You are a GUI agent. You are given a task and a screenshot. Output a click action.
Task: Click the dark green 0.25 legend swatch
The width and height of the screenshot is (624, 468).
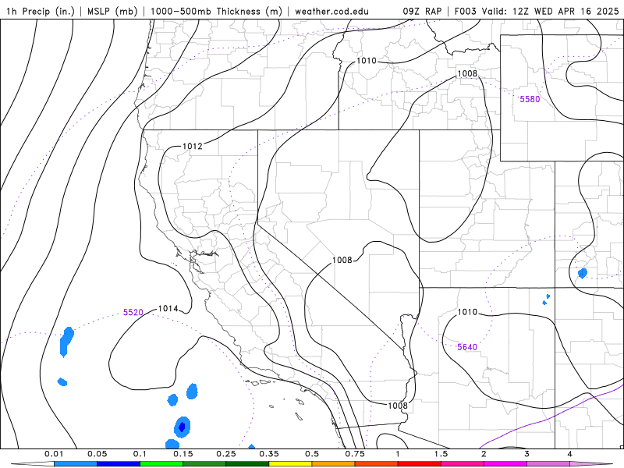(247, 464)
